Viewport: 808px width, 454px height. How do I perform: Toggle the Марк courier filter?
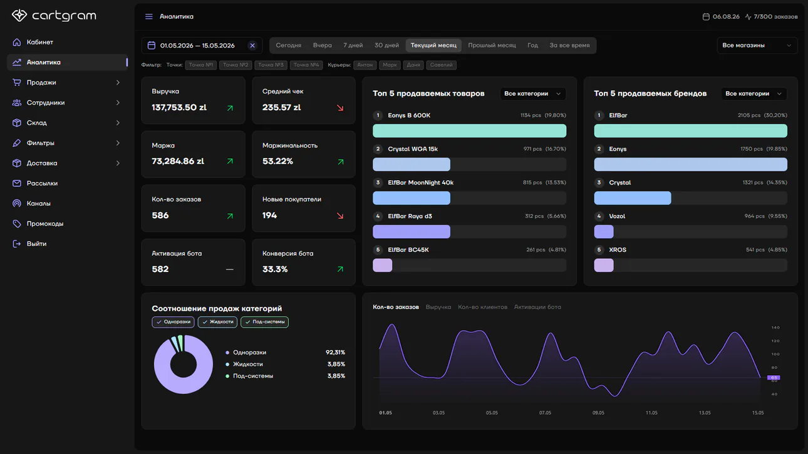coord(390,65)
